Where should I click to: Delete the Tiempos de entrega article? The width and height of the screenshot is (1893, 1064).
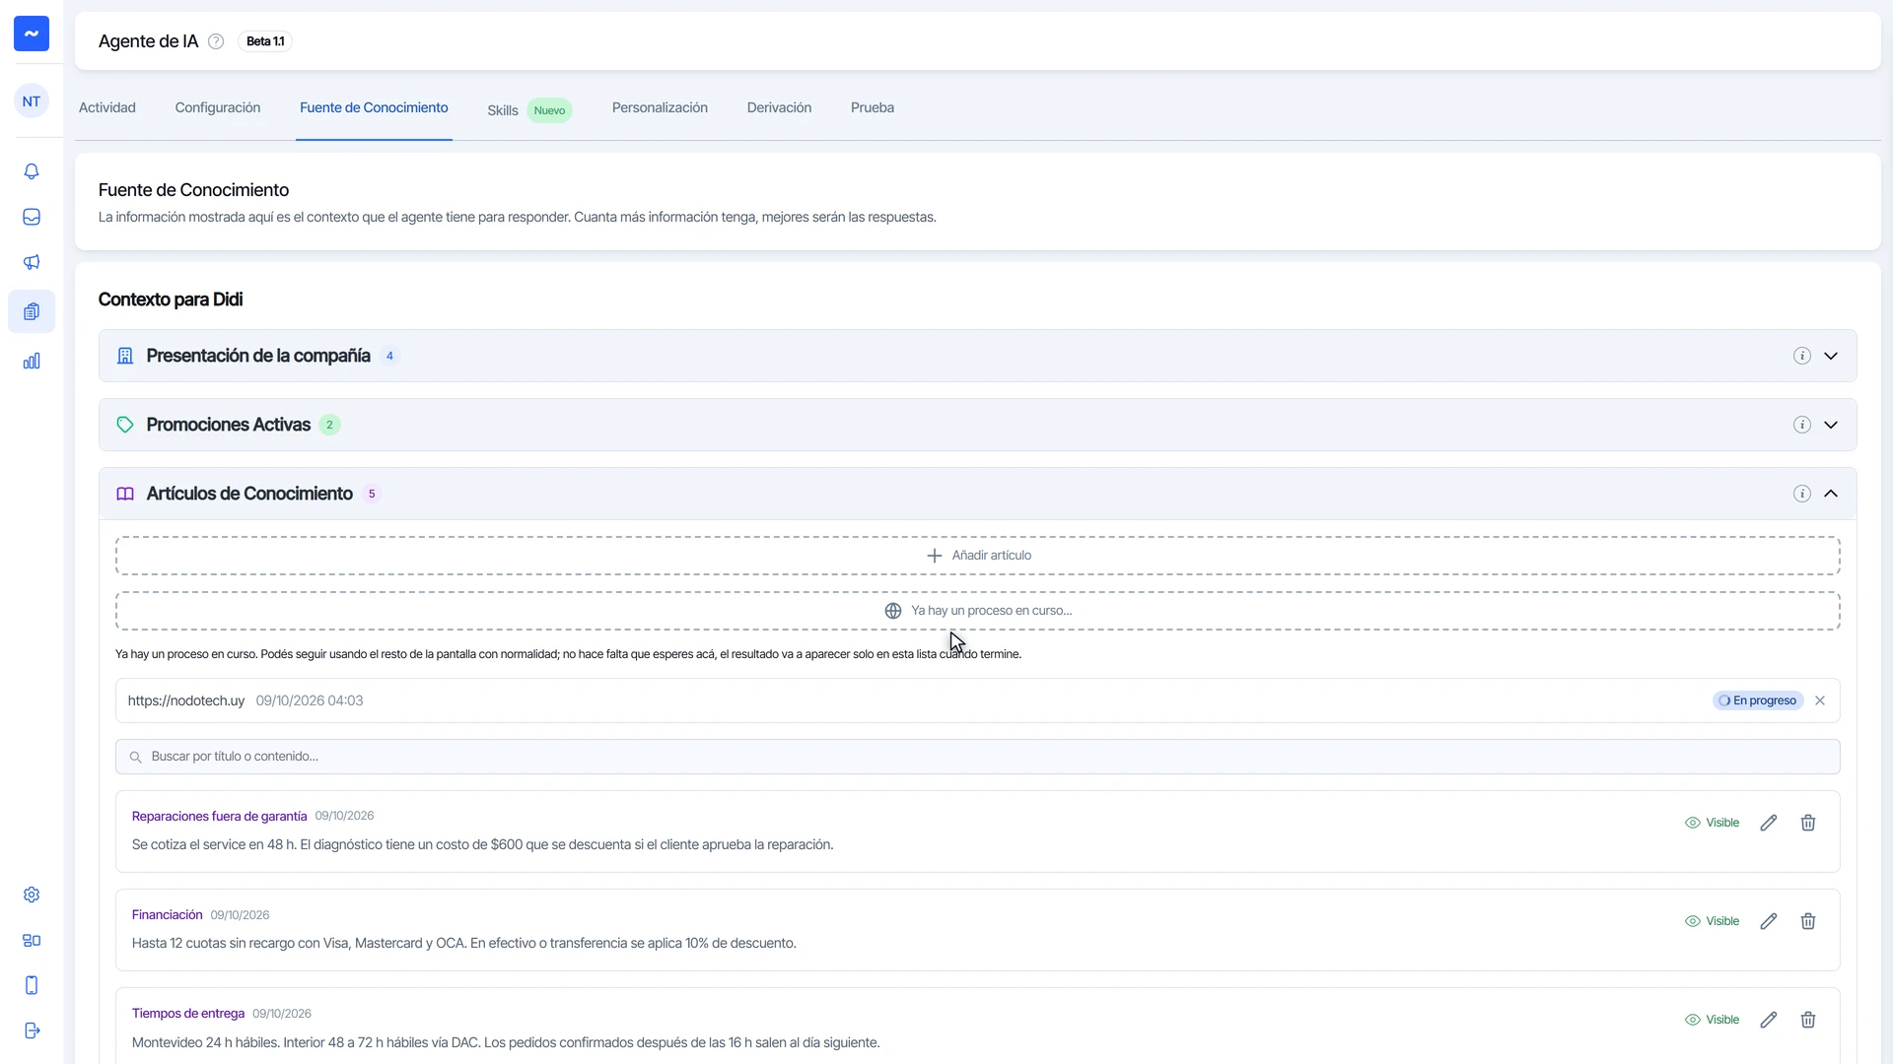[x=1808, y=1020]
